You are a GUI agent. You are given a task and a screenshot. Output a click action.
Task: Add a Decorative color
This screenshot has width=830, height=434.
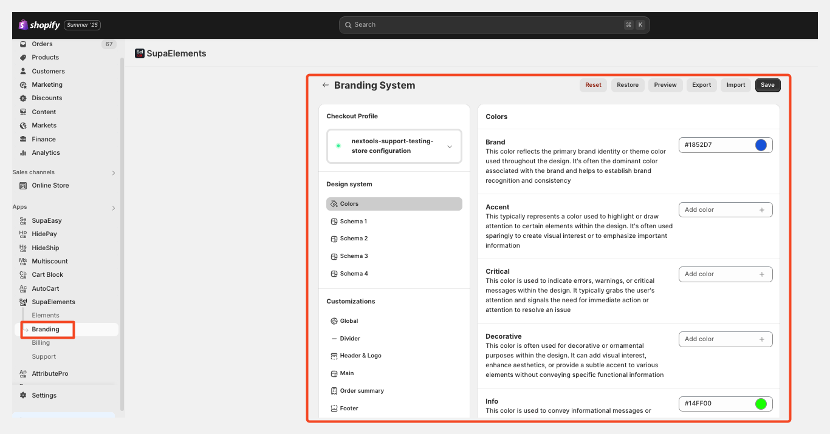725,339
